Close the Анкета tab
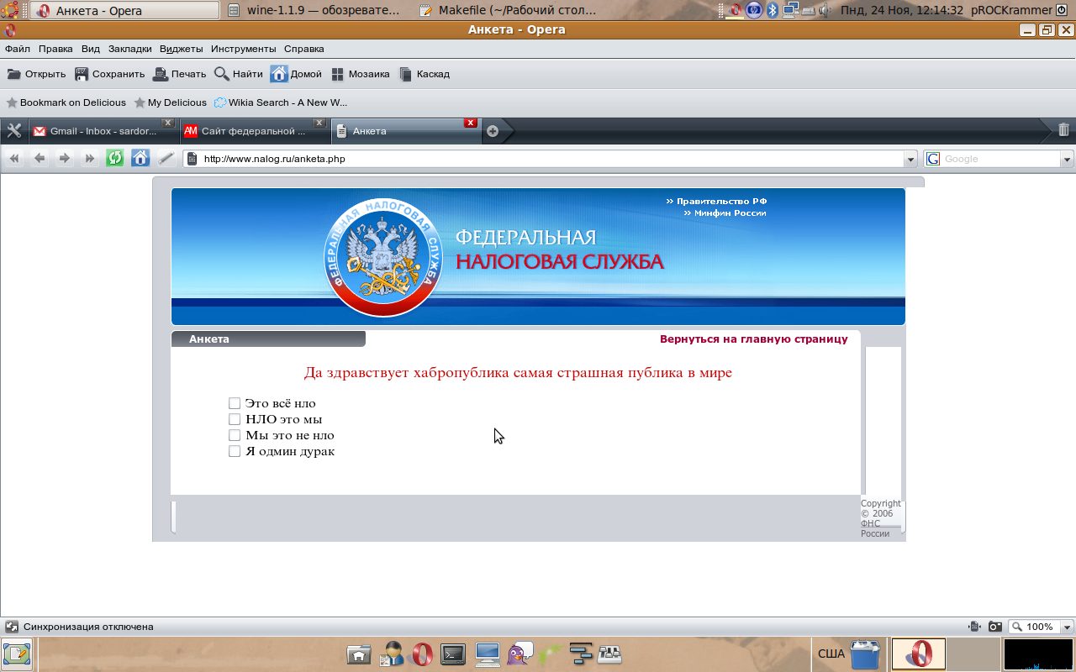The height and width of the screenshot is (672, 1076). pos(471,123)
